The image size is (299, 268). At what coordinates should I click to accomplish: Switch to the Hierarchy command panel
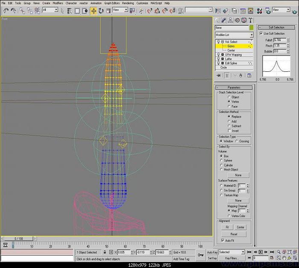pos(230,20)
